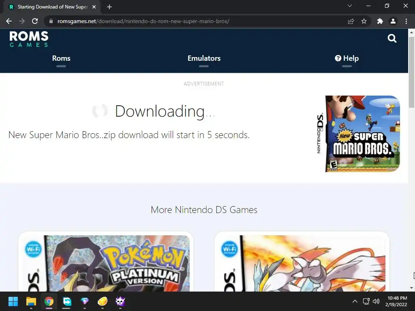Close the Starting Download tab
The image size is (415, 311).
tap(94, 7)
